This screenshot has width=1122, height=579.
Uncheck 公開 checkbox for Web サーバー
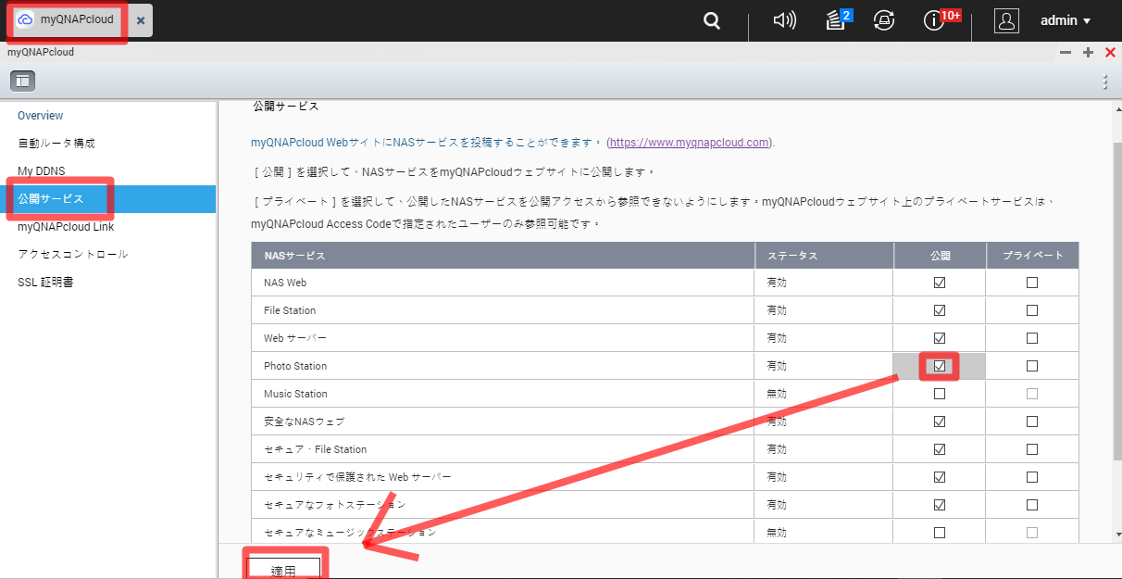[940, 338]
